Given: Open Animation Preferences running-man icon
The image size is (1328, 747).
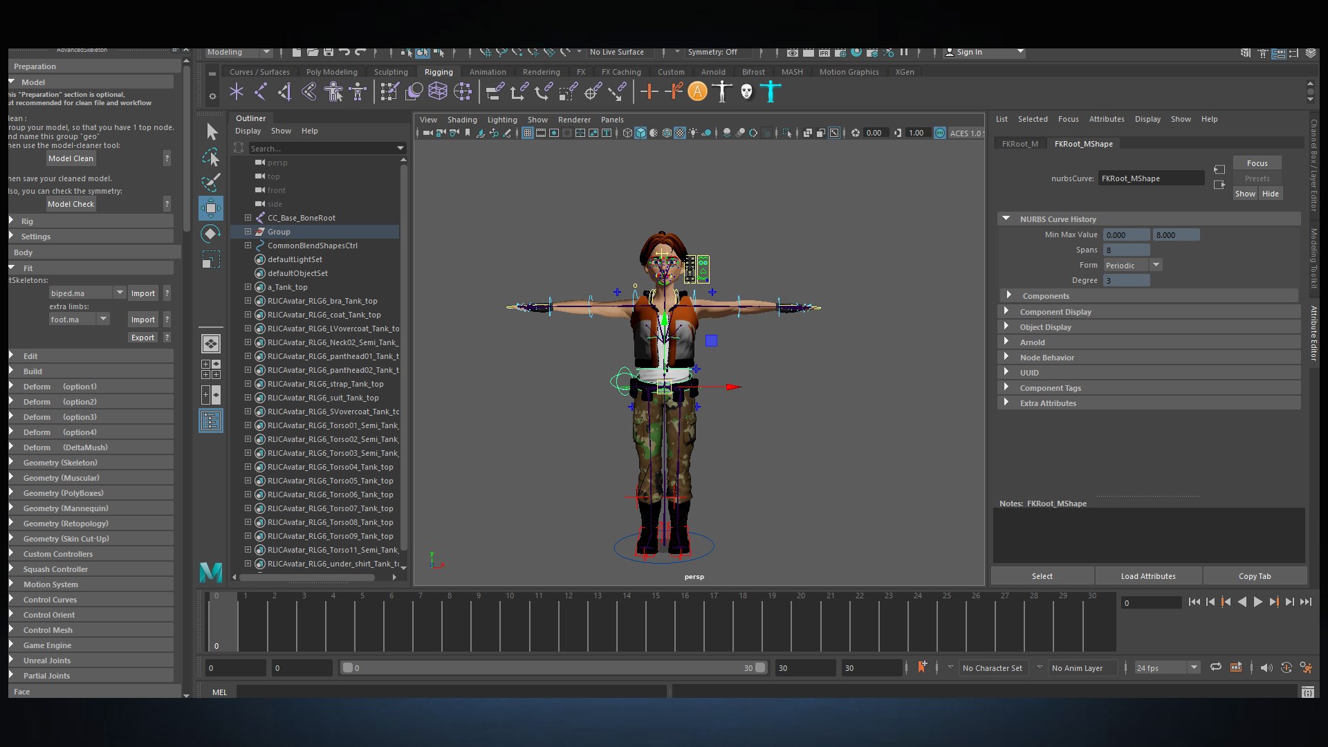Looking at the screenshot, I should (1306, 667).
